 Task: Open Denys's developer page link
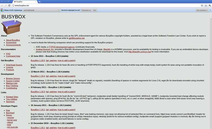coord(9,115)
